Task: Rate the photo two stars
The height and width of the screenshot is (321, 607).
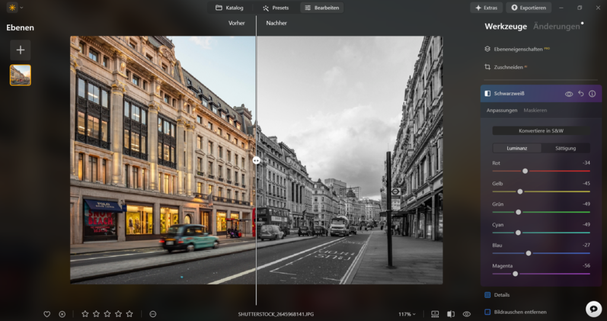Action: click(96, 314)
